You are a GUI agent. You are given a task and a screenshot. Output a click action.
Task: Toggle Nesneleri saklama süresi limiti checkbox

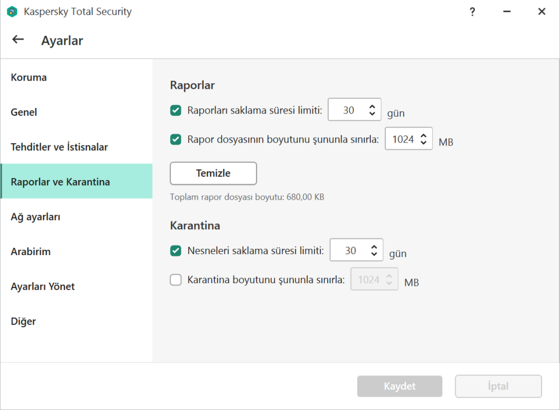[x=176, y=251]
